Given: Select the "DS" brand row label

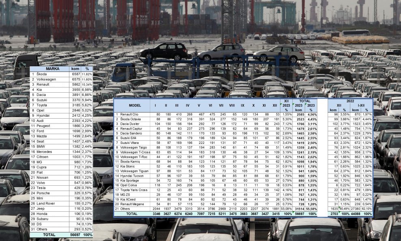Looking at the screenshot, I should [x=39, y=224].
